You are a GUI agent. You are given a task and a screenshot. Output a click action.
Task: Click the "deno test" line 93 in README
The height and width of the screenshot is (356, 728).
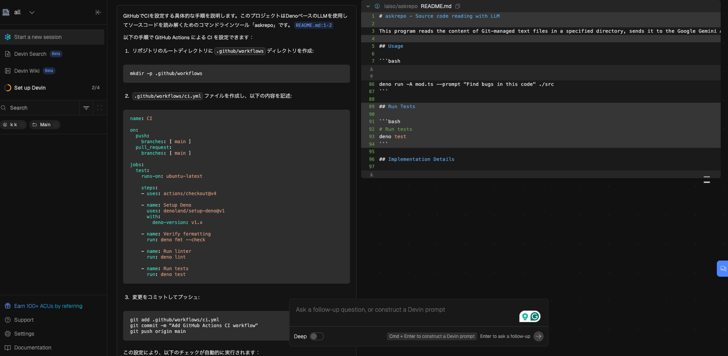point(393,137)
